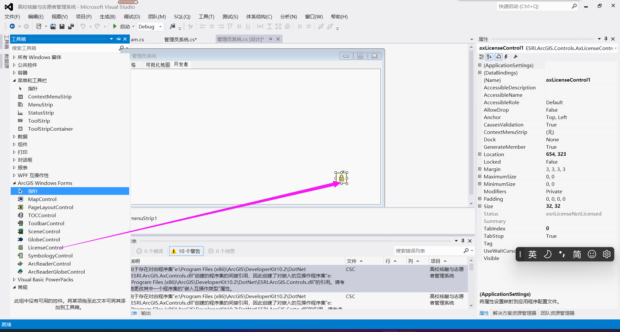Click the Navigate Backward toolbar arrow
The image size is (620, 332).
click(x=12, y=26)
